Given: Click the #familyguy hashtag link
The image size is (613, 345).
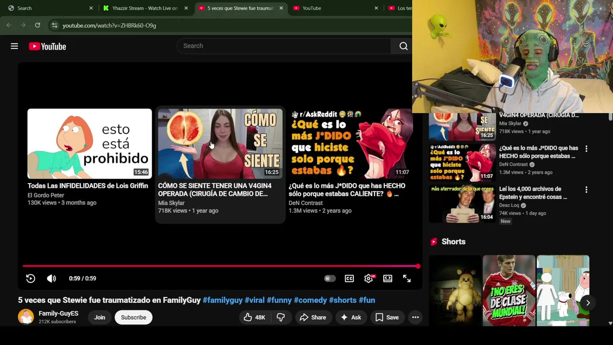Looking at the screenshot, I should point(222,300).
